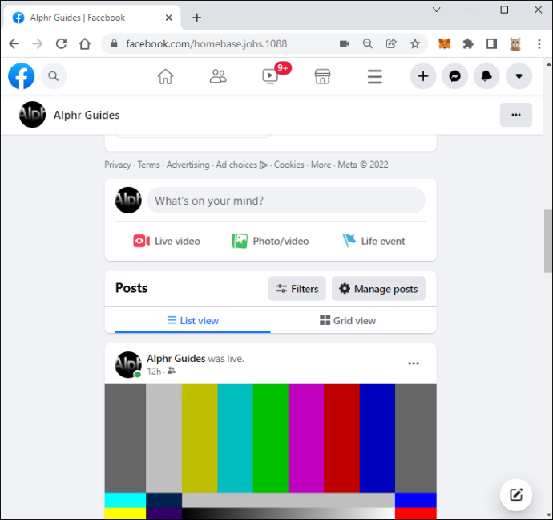Expand More footer link
The width and height of the screenshot is (553, 520).
pyautogui.click(x=321, y=165)
